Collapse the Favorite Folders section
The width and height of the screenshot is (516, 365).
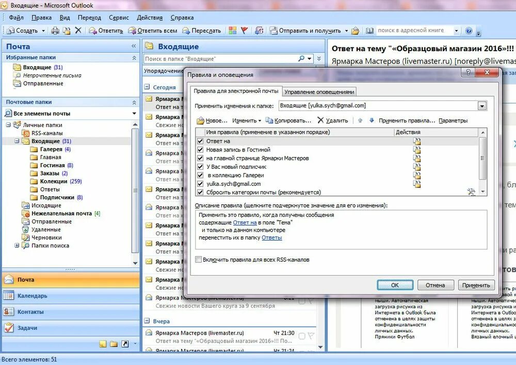[x=134, y=58]
